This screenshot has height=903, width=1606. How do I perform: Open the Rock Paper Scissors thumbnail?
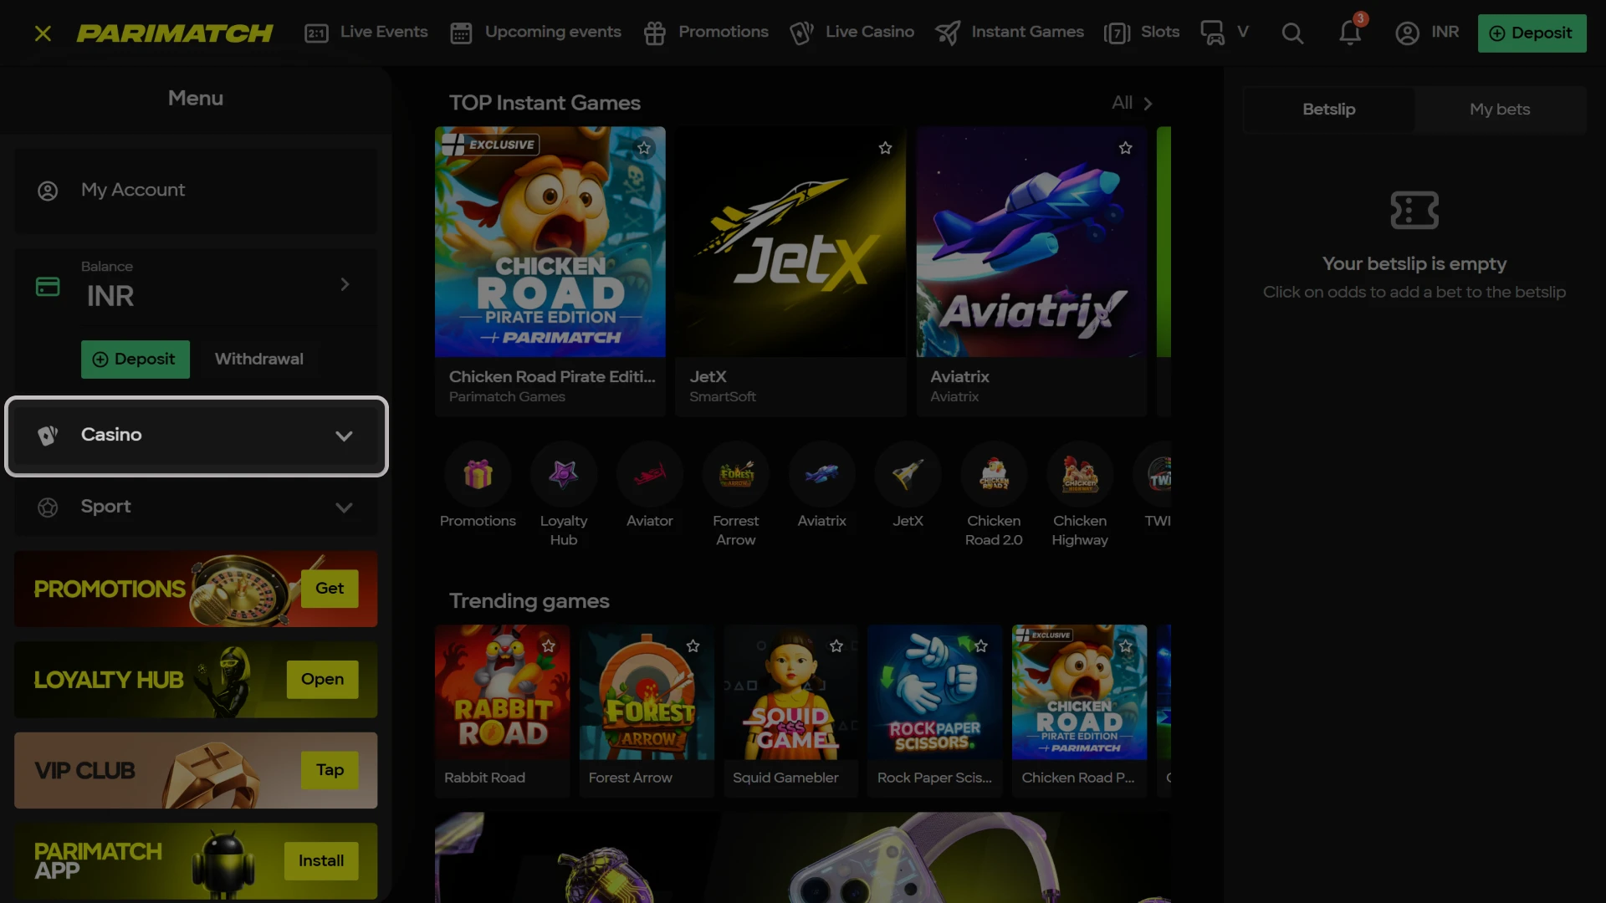935,692
